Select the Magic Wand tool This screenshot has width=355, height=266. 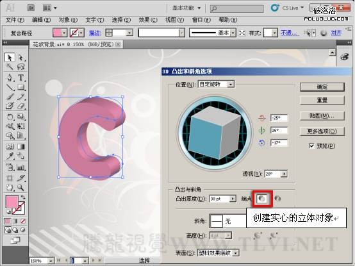(x=10, y=67)
